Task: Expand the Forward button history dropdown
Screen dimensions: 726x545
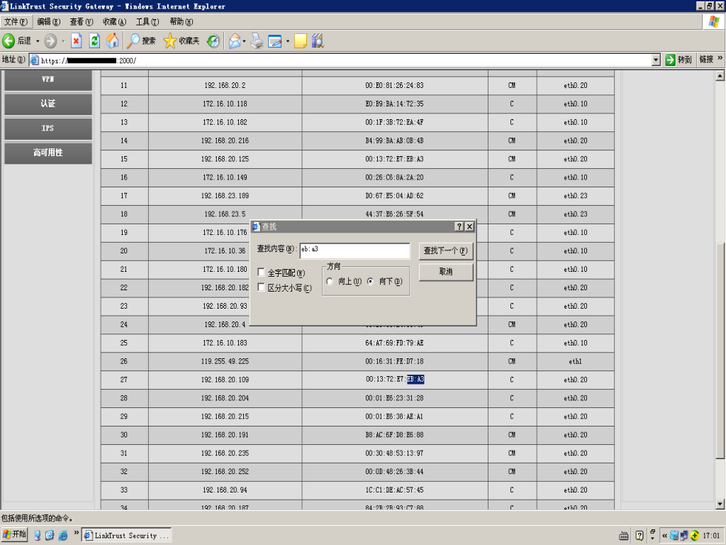Action: click(63, 41)
